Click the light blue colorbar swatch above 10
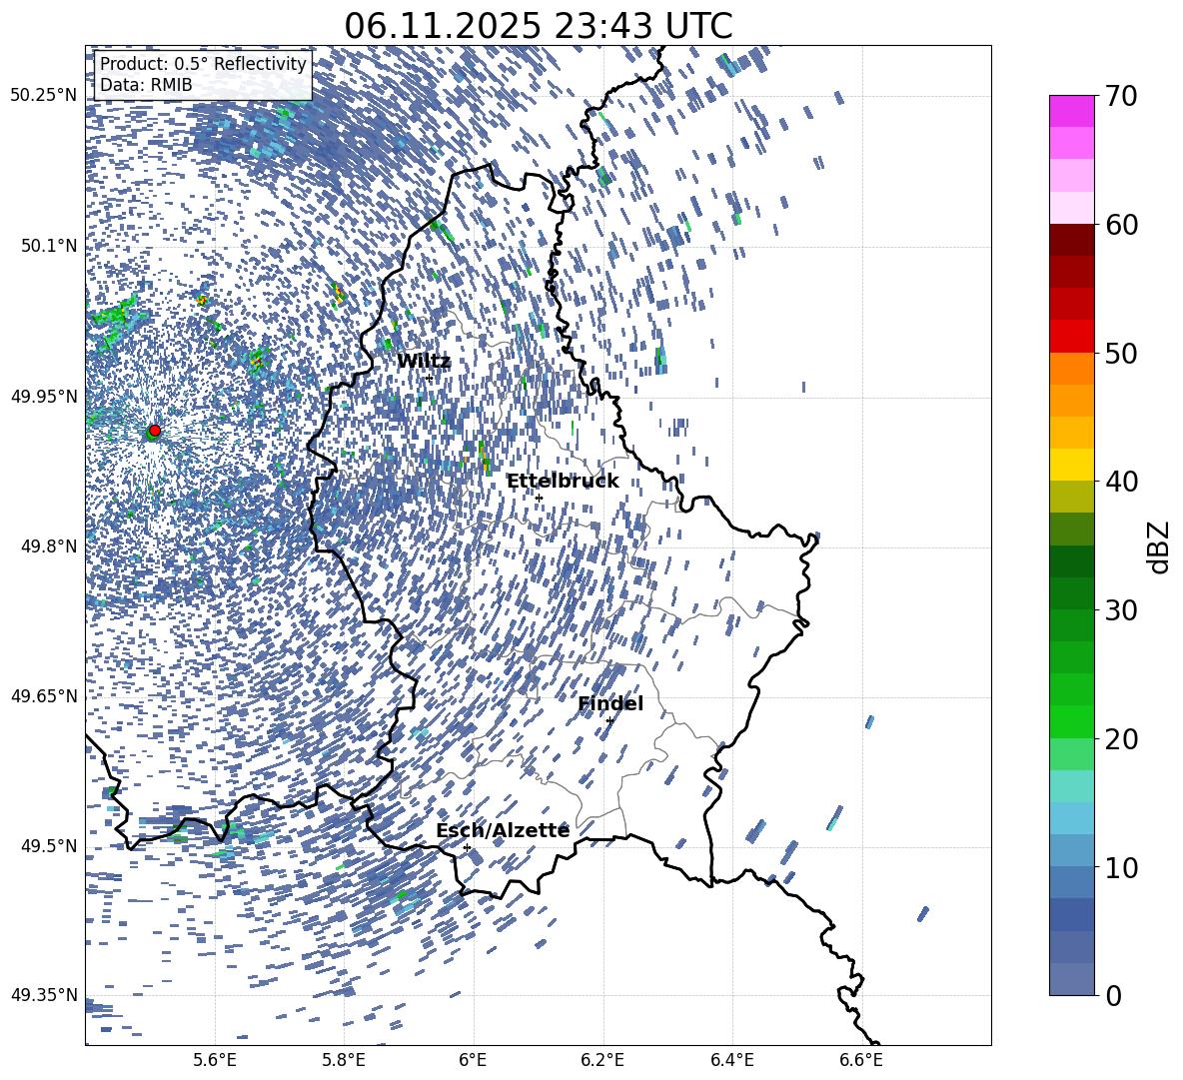The width and height of the screenshot is (1183, 1080). 1071,851
